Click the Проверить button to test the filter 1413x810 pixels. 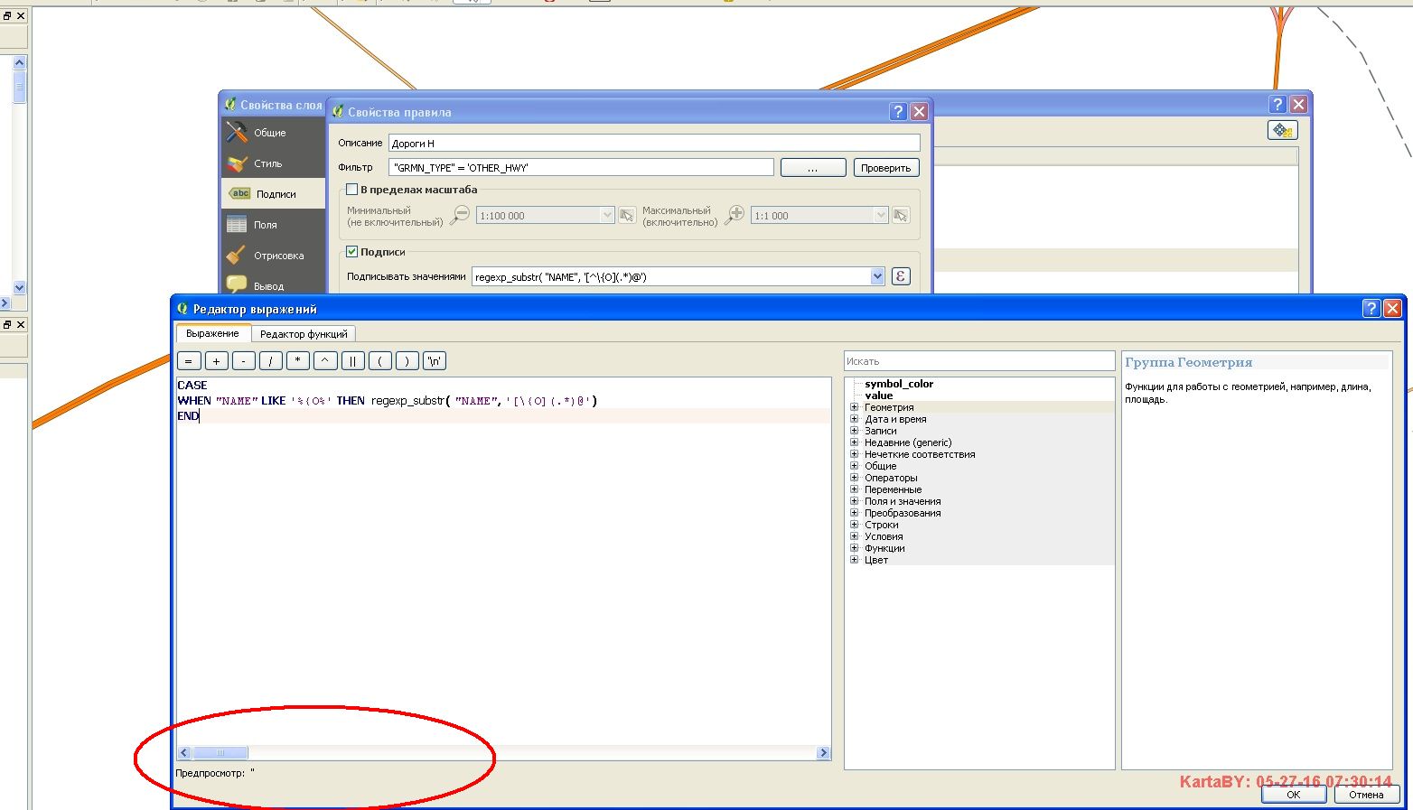click(885, 167)
